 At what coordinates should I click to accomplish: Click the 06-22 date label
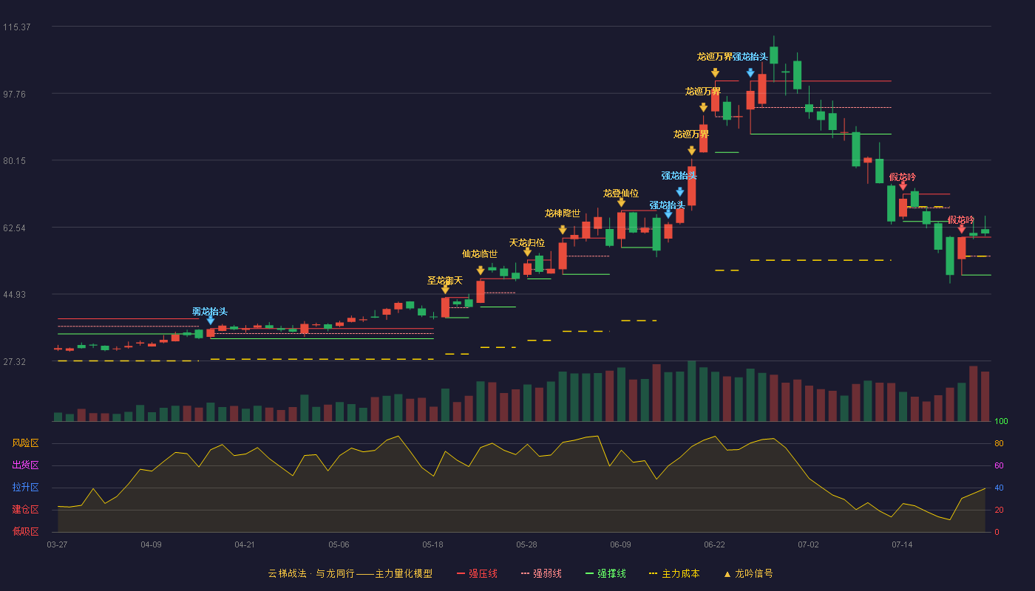[714, 544]
